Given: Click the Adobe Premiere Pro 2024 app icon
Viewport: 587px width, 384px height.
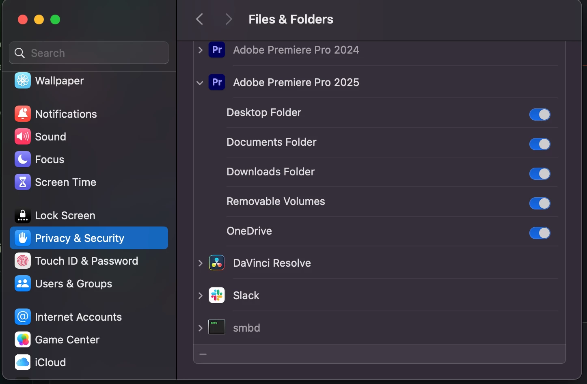Looking at the screenshot, I should pos(217,50).
